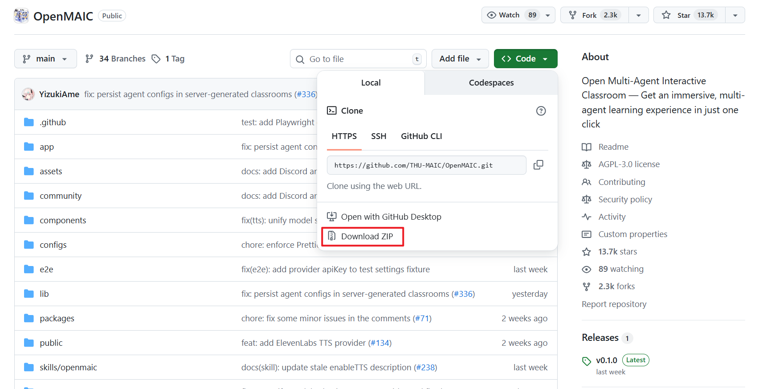The height and width of the screenshot is (389, 771).
Task: Click the Readme book icon
Action: pyautogui.click(x=587, y=147)
